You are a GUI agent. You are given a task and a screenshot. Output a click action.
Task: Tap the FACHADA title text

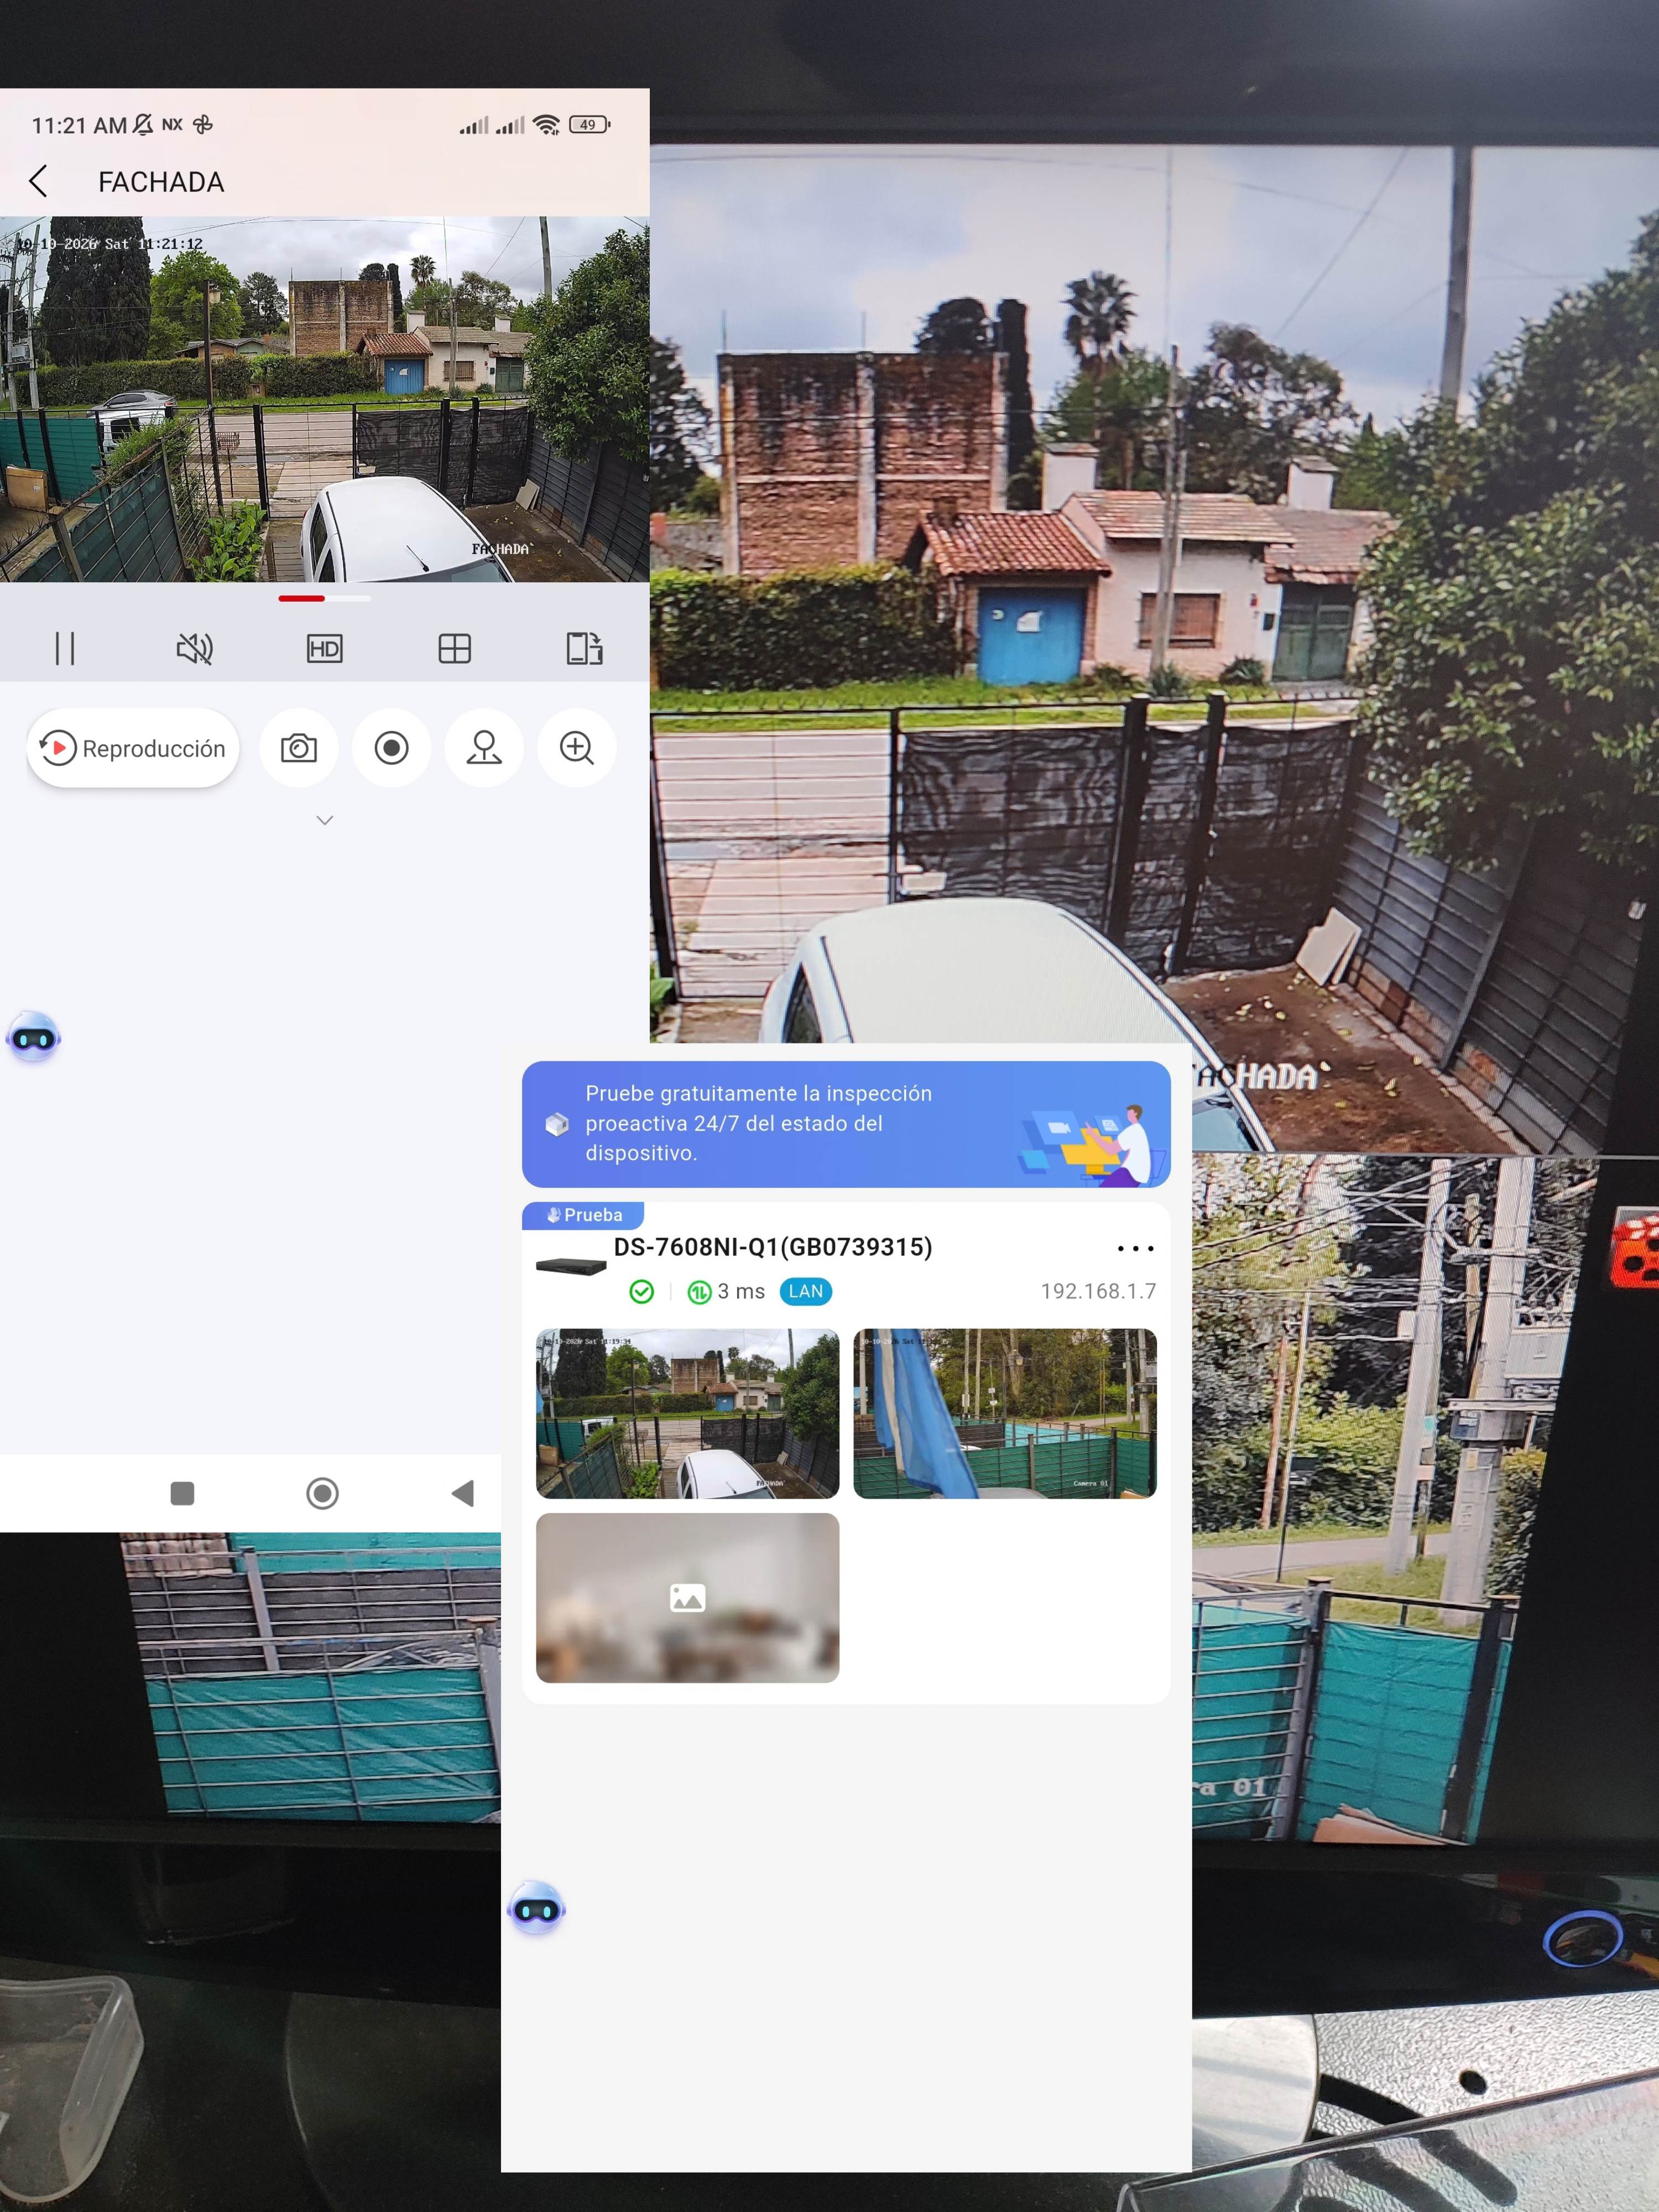pyautogui.click(x=161, y=182)
